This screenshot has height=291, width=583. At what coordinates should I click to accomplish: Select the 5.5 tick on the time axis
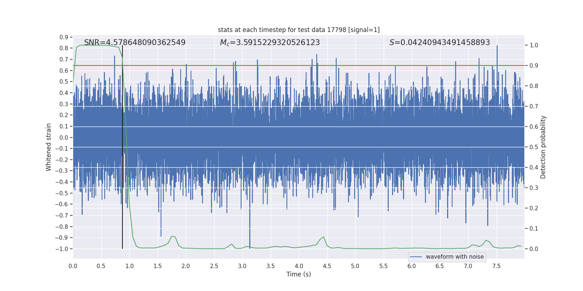[384, 266]
